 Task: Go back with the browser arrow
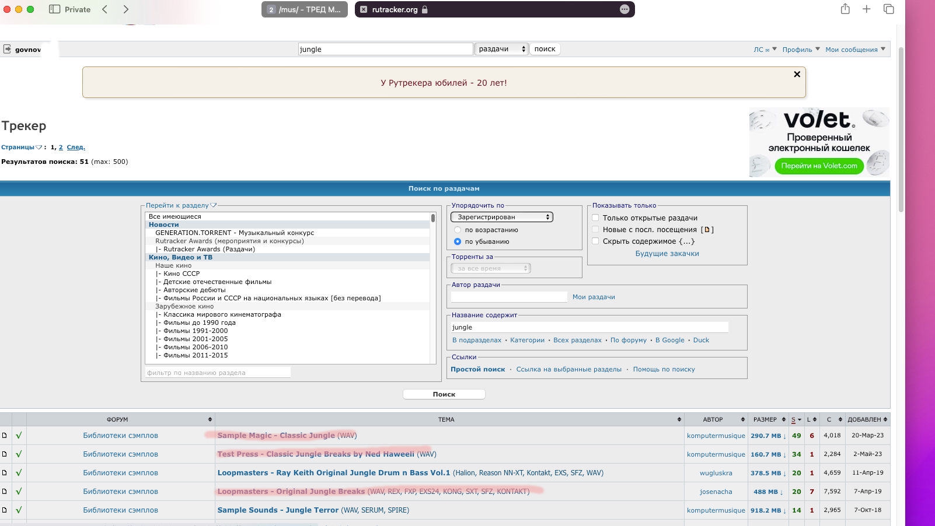pyautogui.click(x=105, y=9)
